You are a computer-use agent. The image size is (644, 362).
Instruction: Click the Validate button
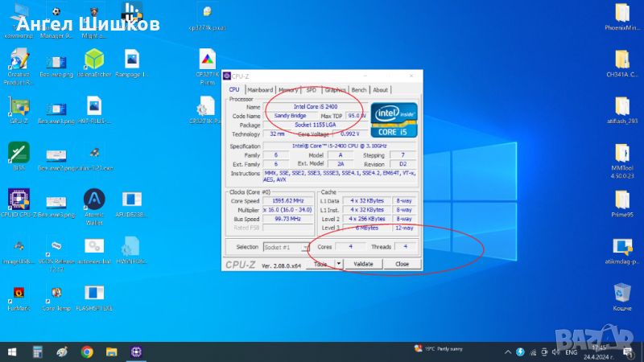coord(363,264)
